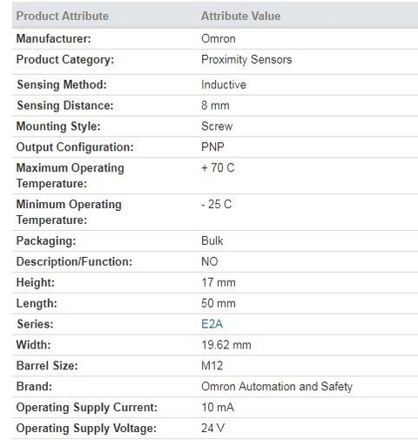
Task: Click the - 25 C minimum temperature value
Action: click(217, 204)
